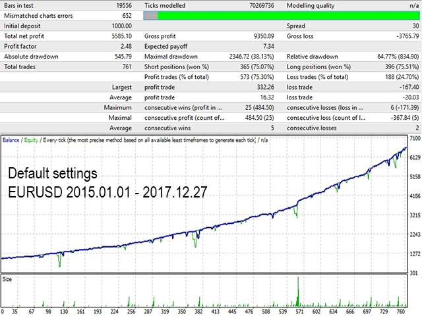The height and width of the screenshot is (316, 422).
Task: Click average profit trade value 16.32
Action: coord(267,97)
